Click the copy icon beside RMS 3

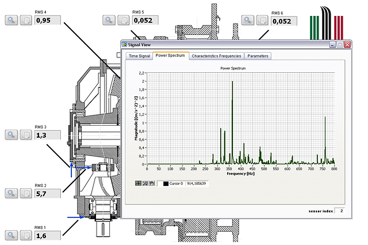[26, 135]
